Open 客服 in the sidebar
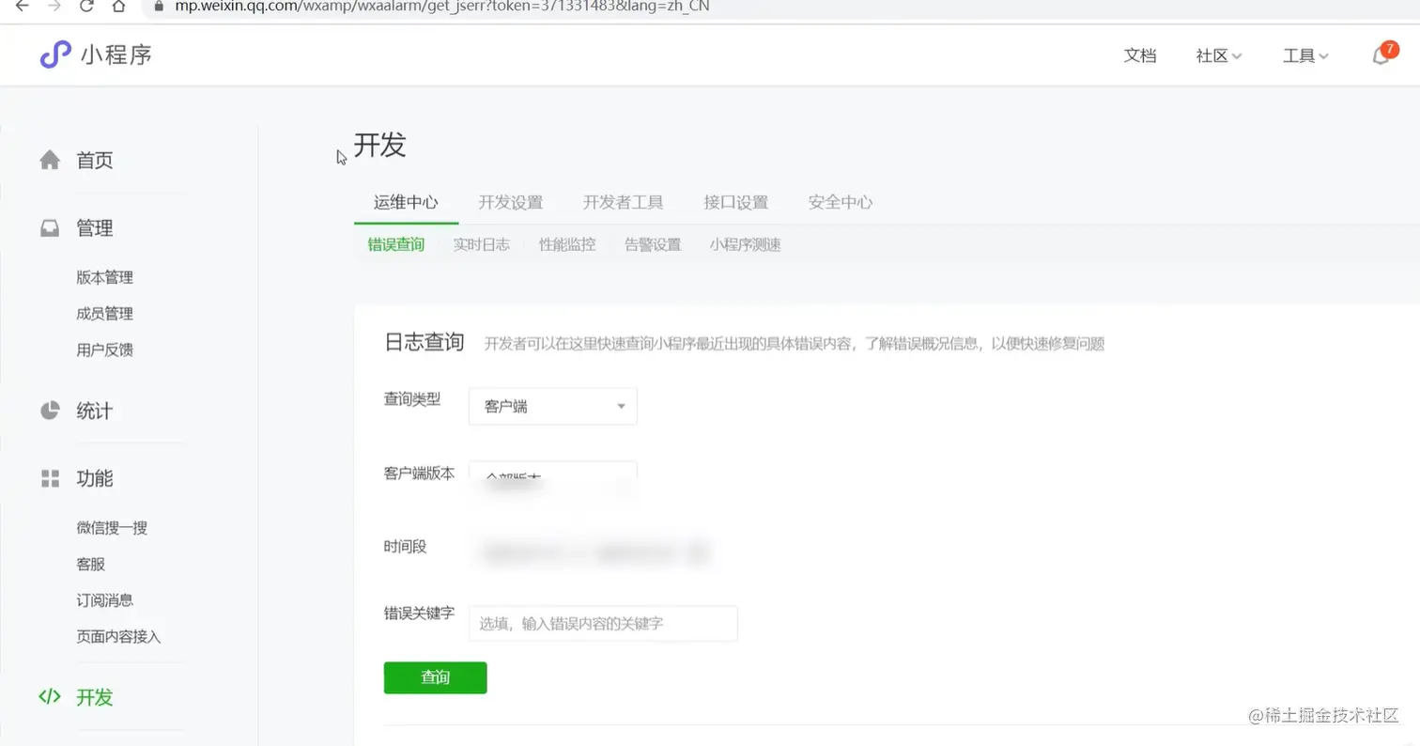 click(x=91, y=565)
